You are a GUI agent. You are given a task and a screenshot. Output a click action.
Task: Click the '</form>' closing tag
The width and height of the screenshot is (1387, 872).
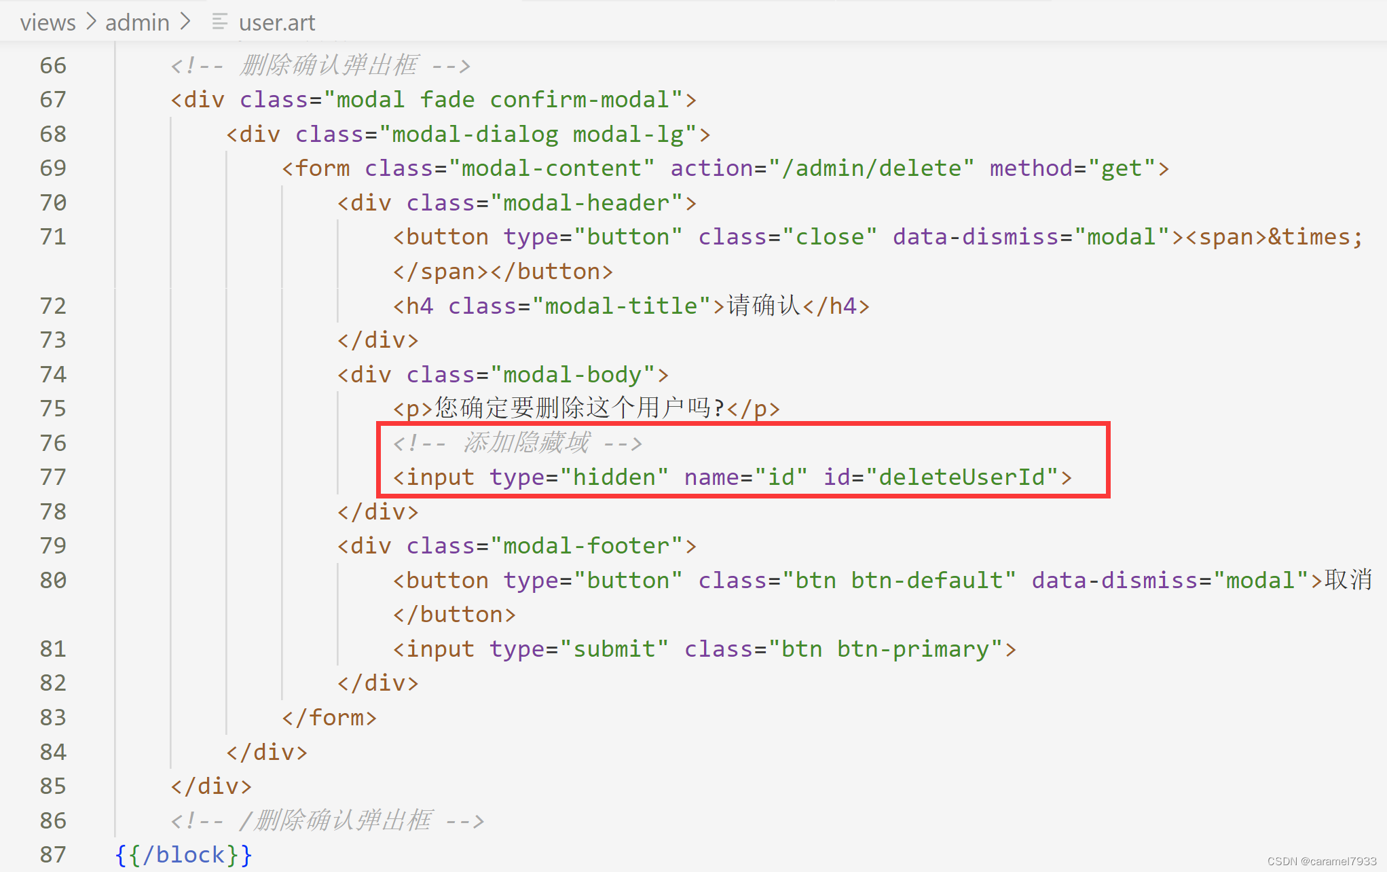(x=329, y=717)
